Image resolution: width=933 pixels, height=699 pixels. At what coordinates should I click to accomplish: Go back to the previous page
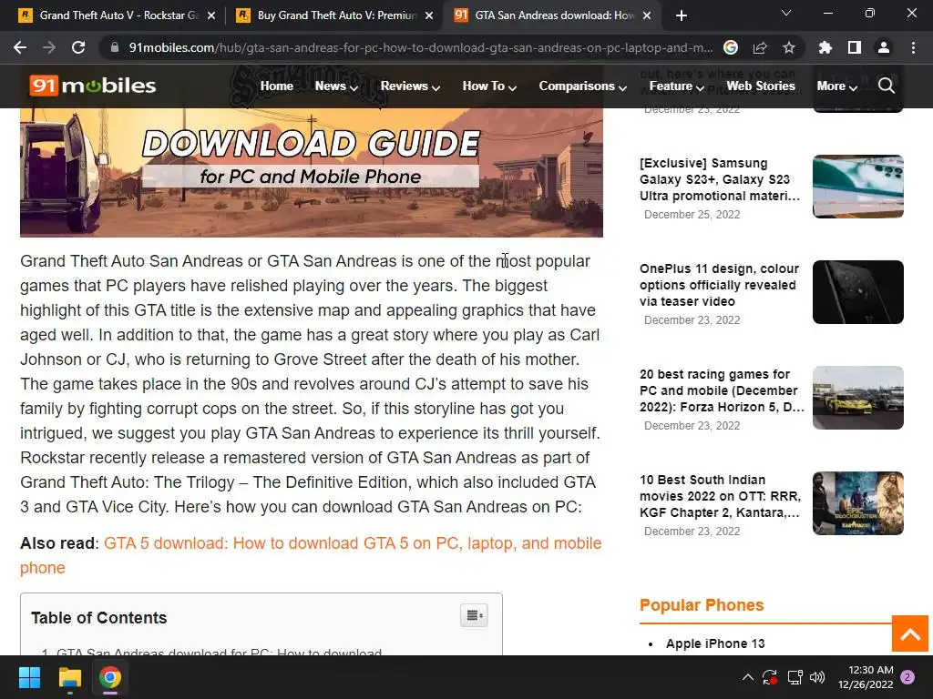20,47
